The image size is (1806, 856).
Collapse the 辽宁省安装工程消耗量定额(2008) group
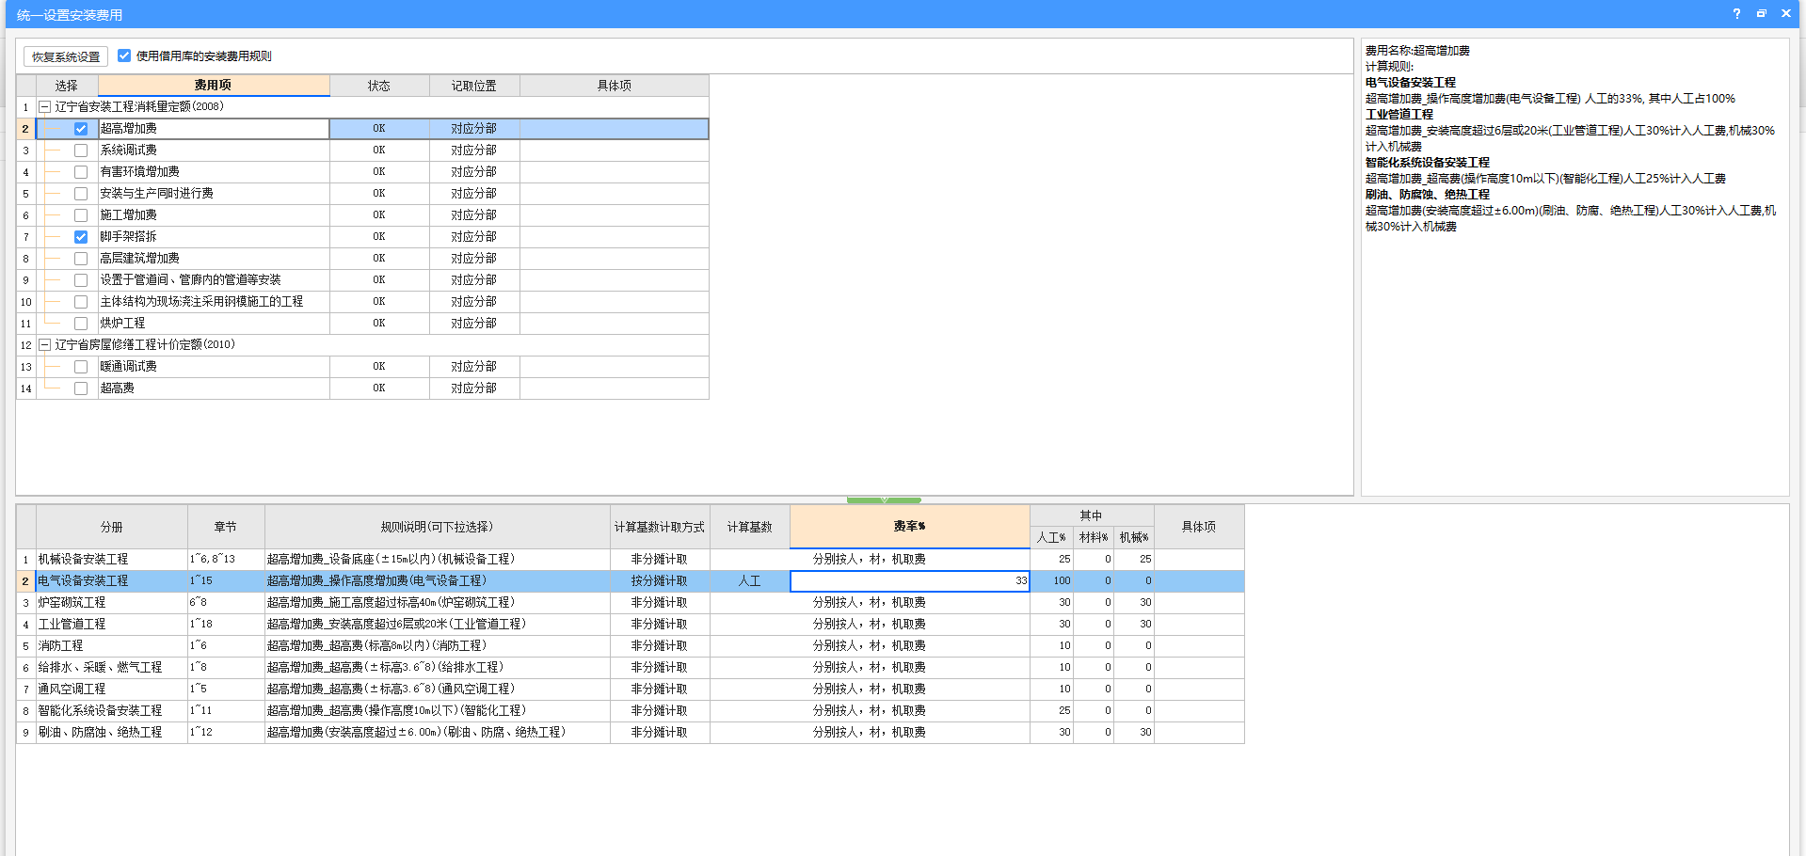click(x=44, y=107)
